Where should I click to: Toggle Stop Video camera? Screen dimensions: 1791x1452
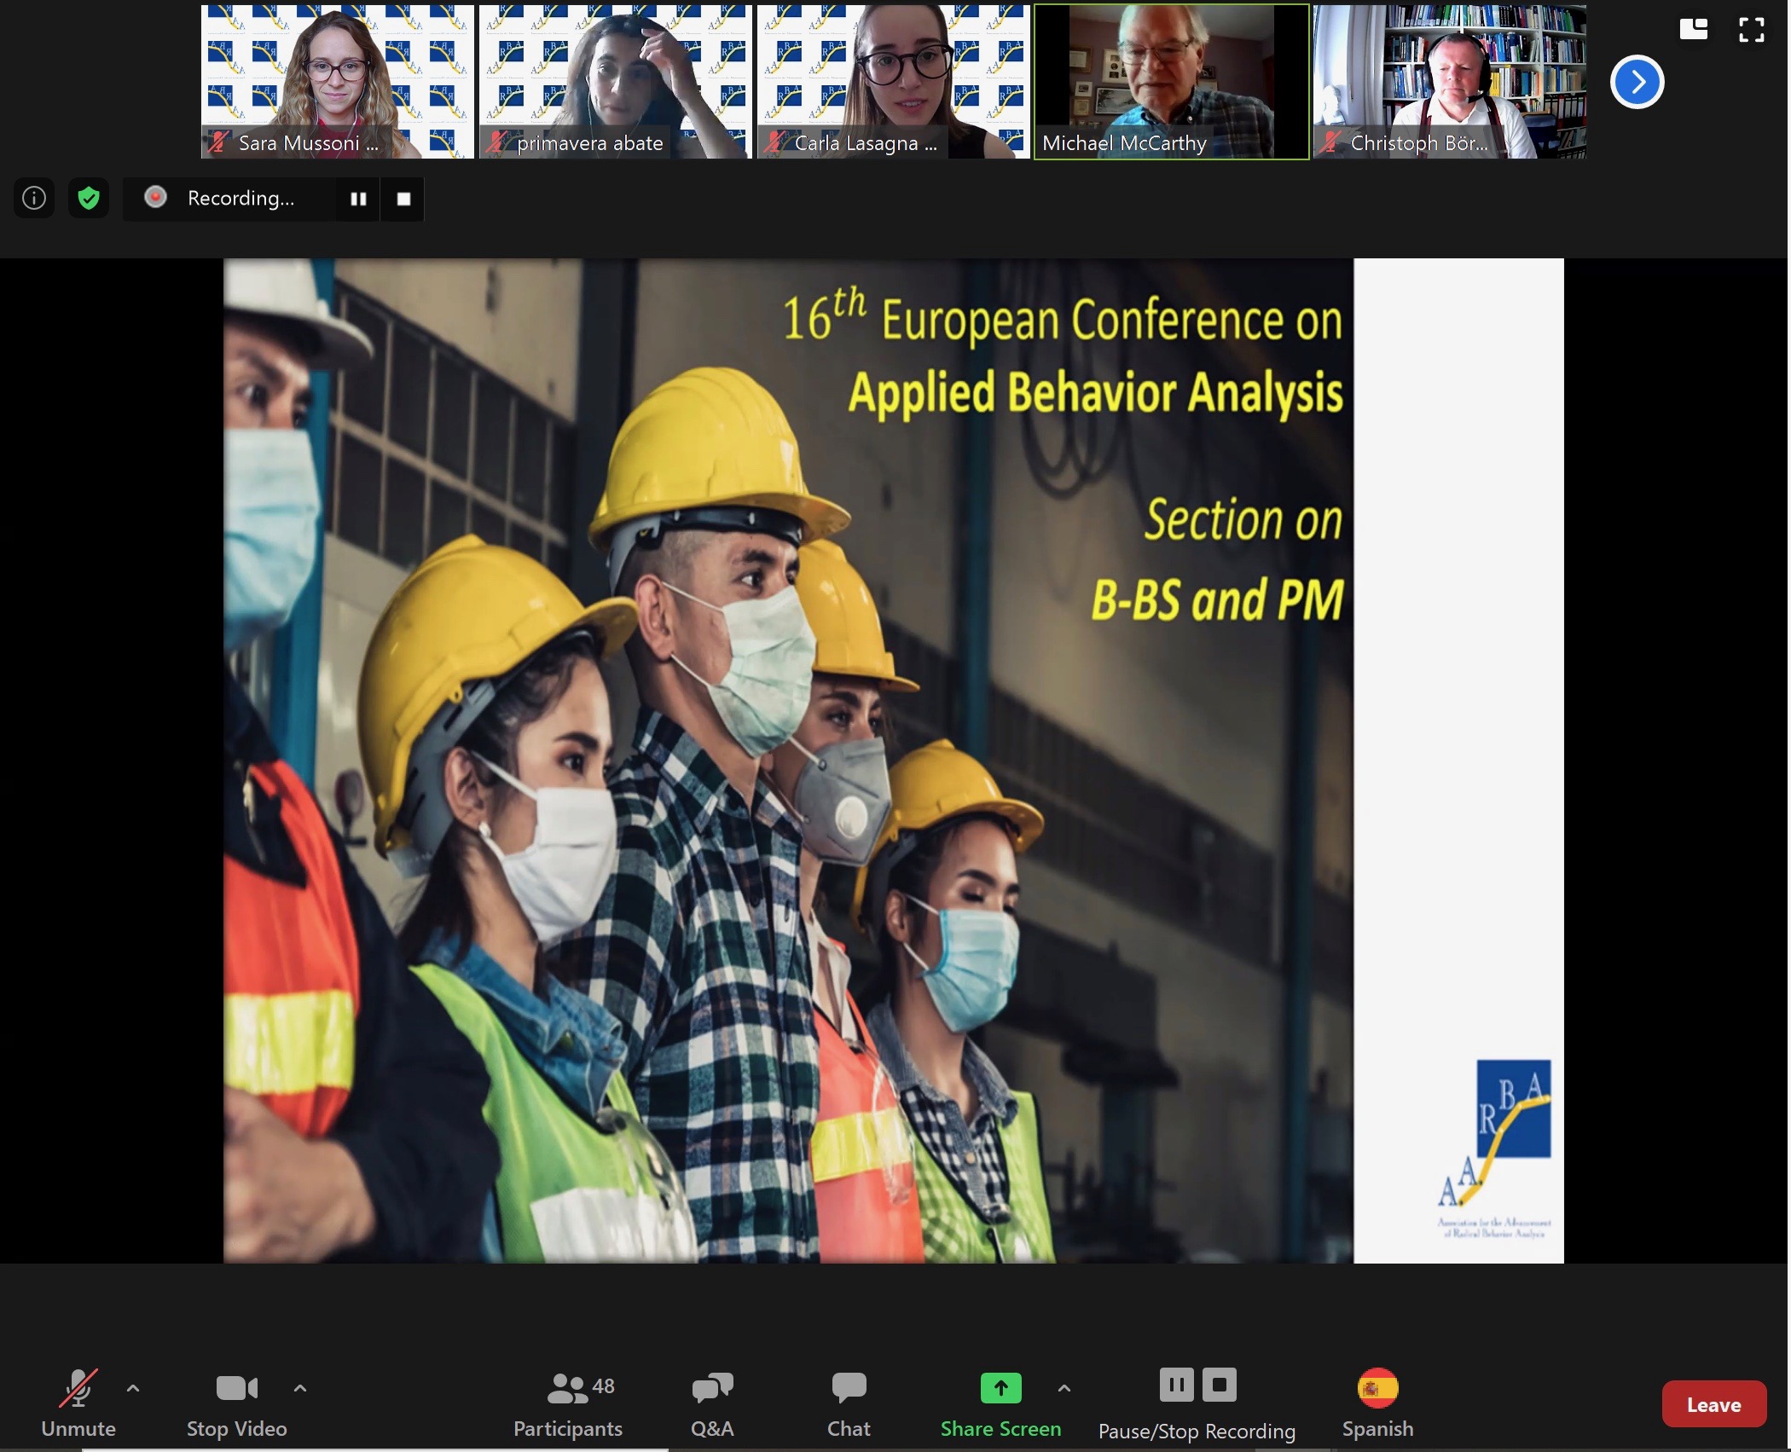coord(236,1403)
